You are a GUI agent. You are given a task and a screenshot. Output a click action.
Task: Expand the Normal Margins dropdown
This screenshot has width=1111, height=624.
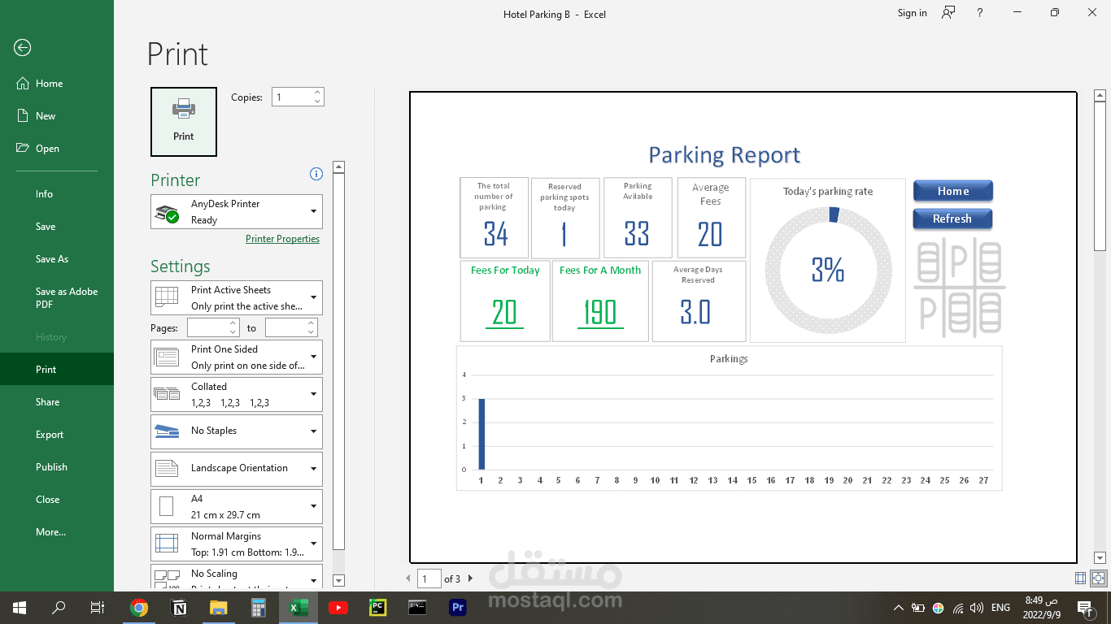(237, 544)
